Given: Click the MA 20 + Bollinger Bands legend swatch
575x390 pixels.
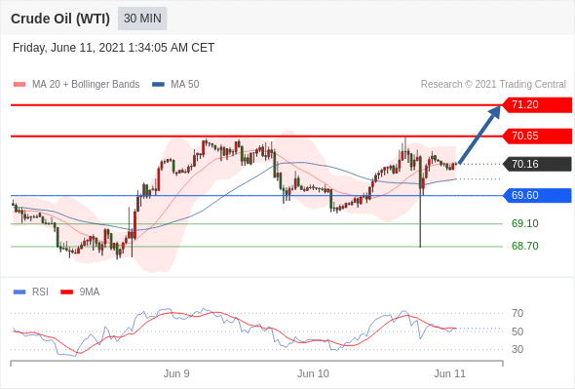Looking at the screenshot, I should click(x=19, y=85).
